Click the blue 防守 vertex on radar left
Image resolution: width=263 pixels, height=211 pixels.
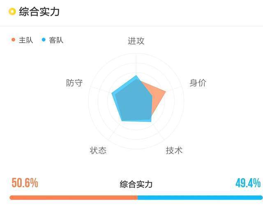[x=113, y=93]
